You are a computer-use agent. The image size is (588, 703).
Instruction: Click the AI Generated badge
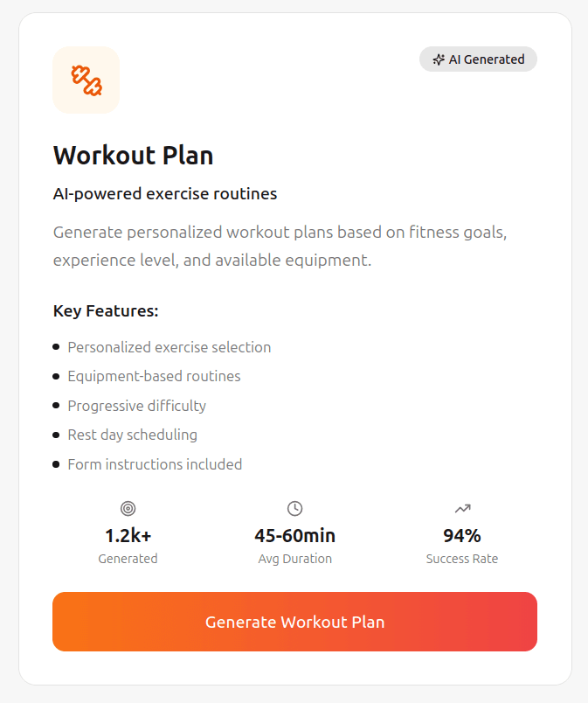coord(478,59)
